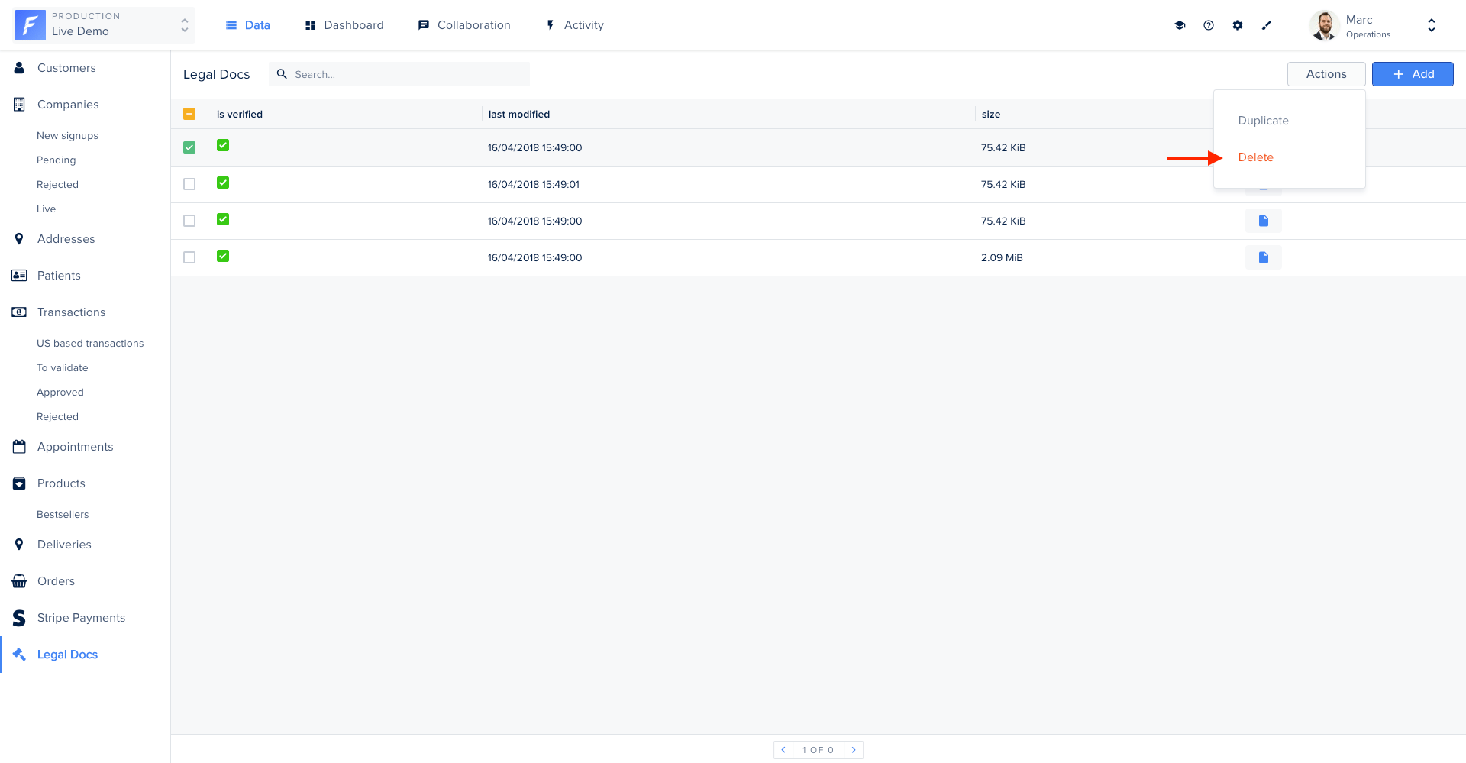The image size is (1466, 763).
Task: Open the Actions dropdown
Action: [x=1326, y=74]
